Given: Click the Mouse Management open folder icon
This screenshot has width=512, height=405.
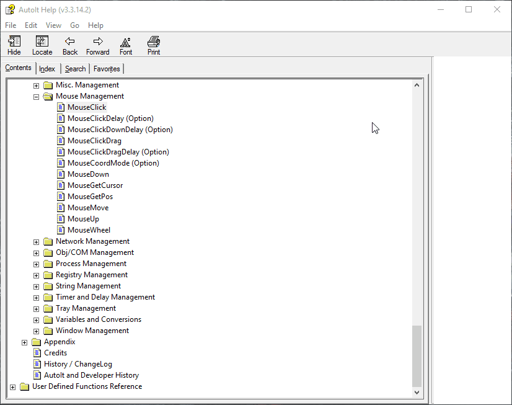Looking at the screenshot, I should [48, 96].
